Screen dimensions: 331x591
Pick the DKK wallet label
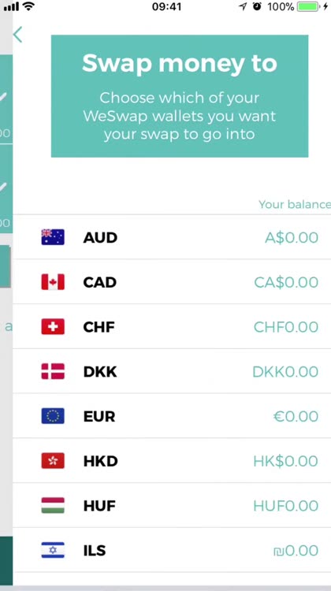[x=100, y=372]
